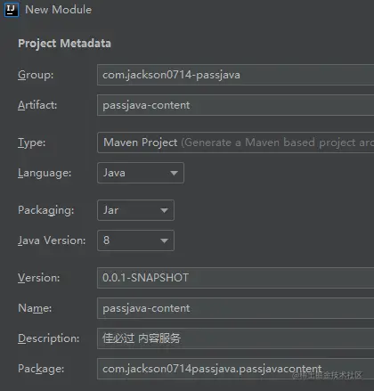Image resolution: width=374 pixels, height=391 pixels.
Task: Click the New Module window title
Action: coord(59,10)
